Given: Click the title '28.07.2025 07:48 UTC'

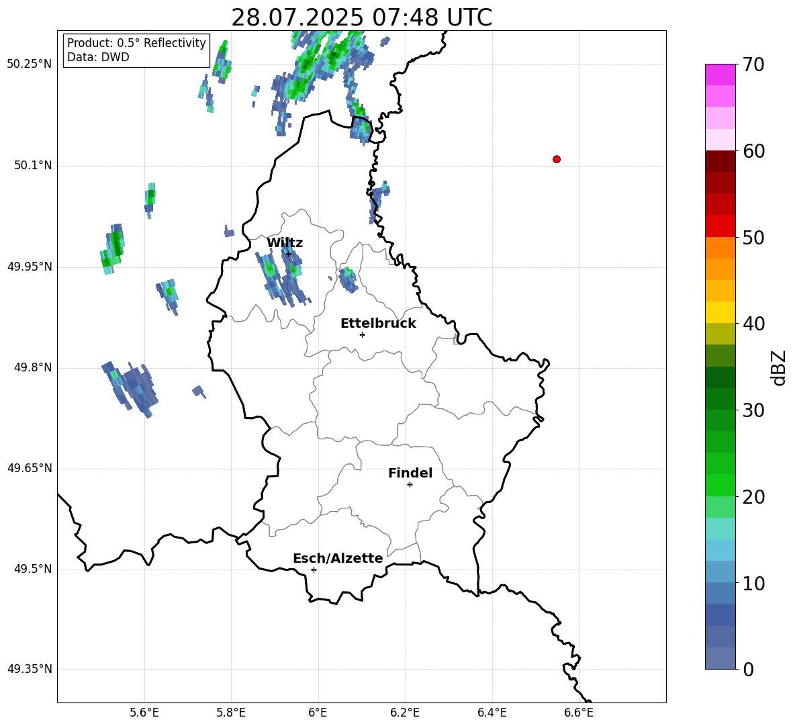Looking at the screenshot, I should pos(361,17).
